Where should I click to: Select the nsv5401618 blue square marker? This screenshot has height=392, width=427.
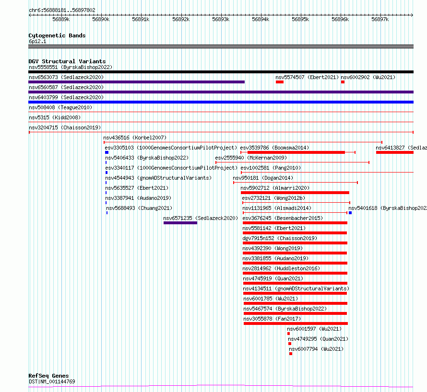pos(350,213)
